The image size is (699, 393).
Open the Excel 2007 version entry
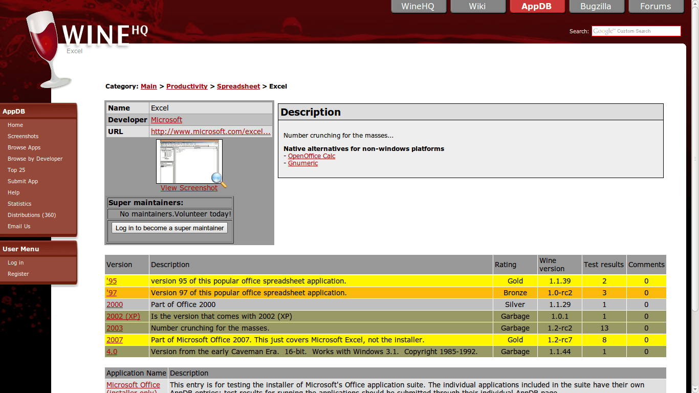pos(115,340)
